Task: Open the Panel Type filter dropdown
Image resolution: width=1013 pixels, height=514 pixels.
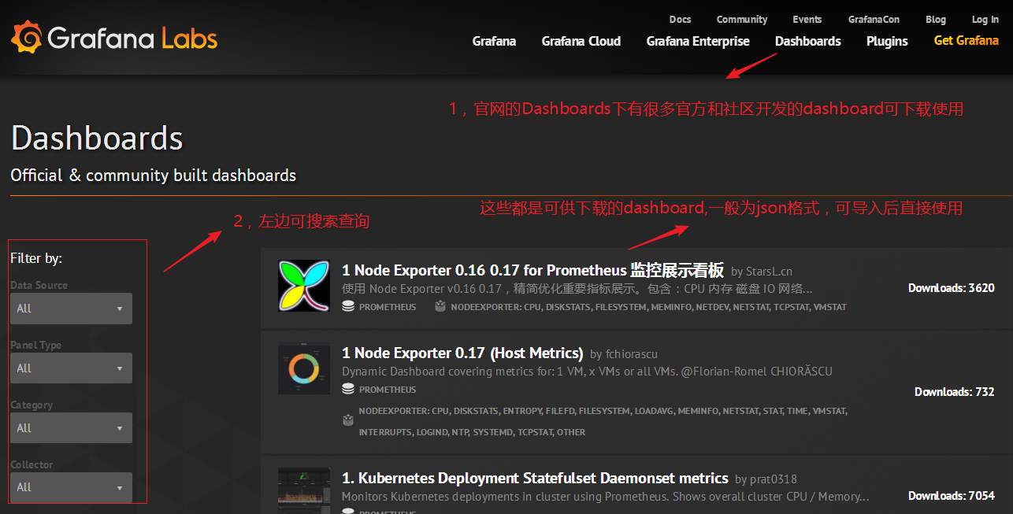Action: point(71,368)
